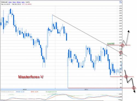Click the red circle on the descending trendline
The height and width of the screenshot is (101, 137).
(121, 52)
